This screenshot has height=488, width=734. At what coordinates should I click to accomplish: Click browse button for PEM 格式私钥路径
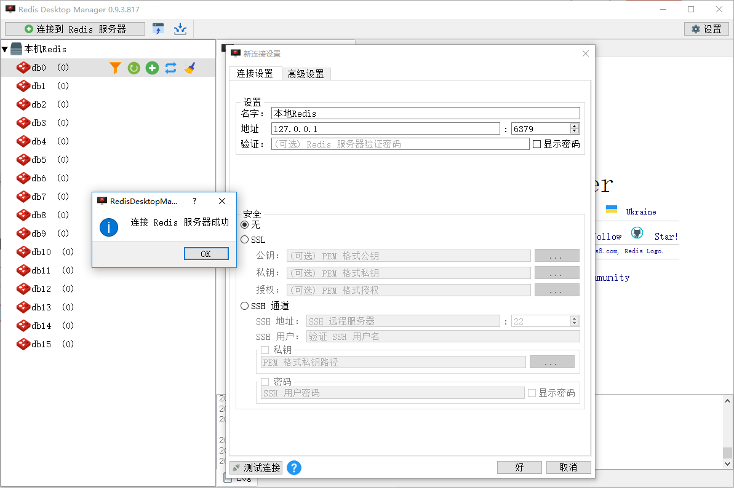point(552,362)
